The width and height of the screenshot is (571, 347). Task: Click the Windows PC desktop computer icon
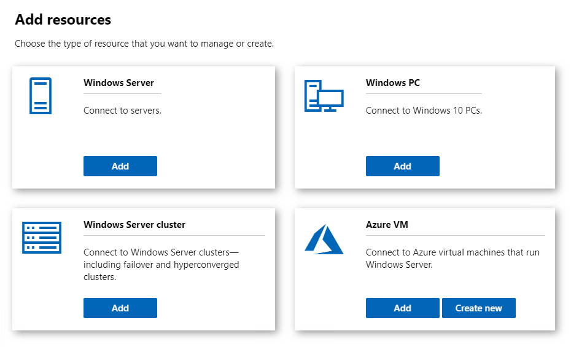point(324,96)
